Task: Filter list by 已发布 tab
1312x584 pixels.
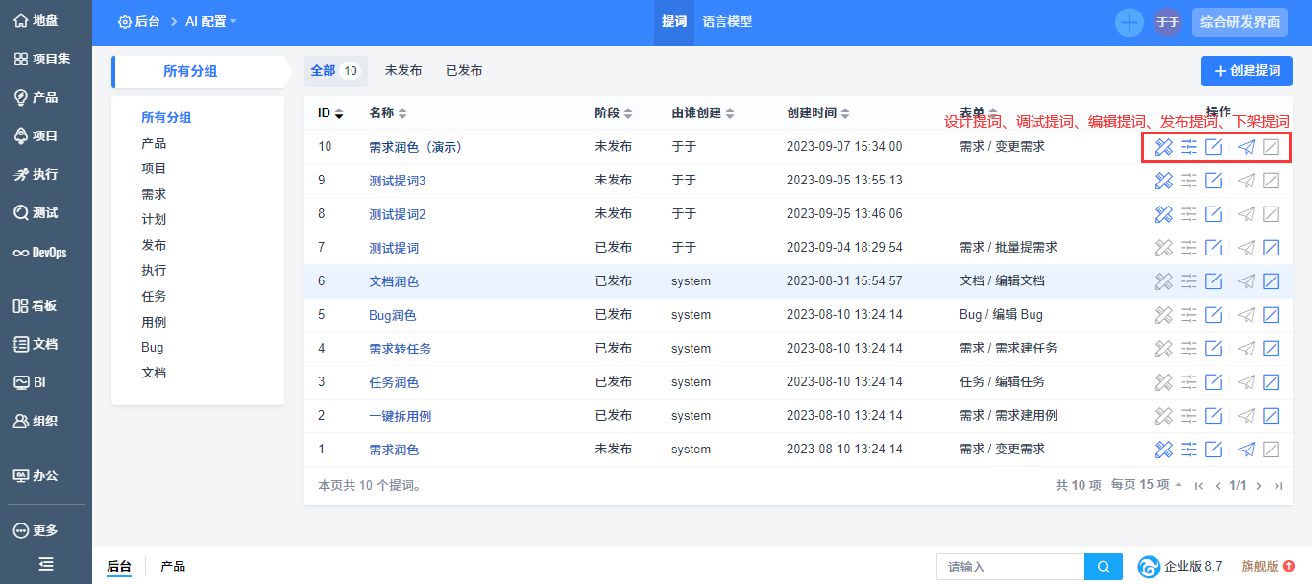Action: (464, 71)
